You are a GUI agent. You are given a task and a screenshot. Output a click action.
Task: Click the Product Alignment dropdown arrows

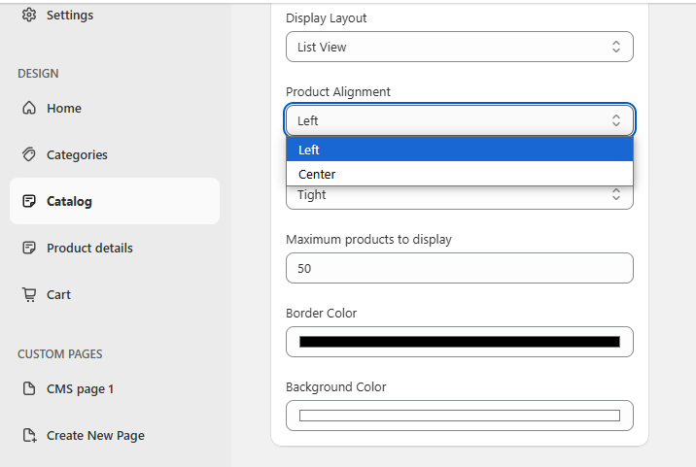point(615,120)
